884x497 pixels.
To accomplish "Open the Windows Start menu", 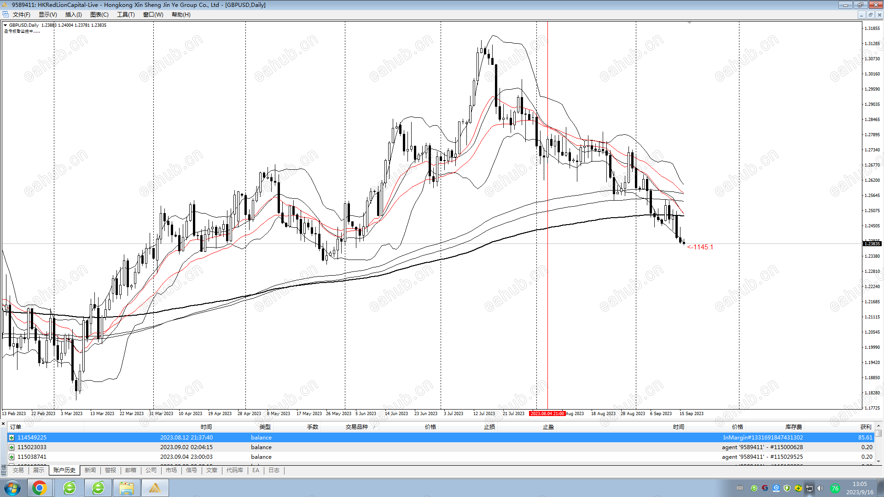I will 12,488.
